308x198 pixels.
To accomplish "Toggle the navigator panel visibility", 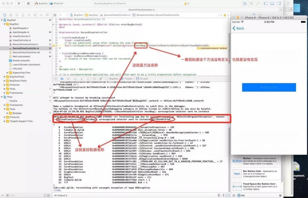I will (266, 3).
